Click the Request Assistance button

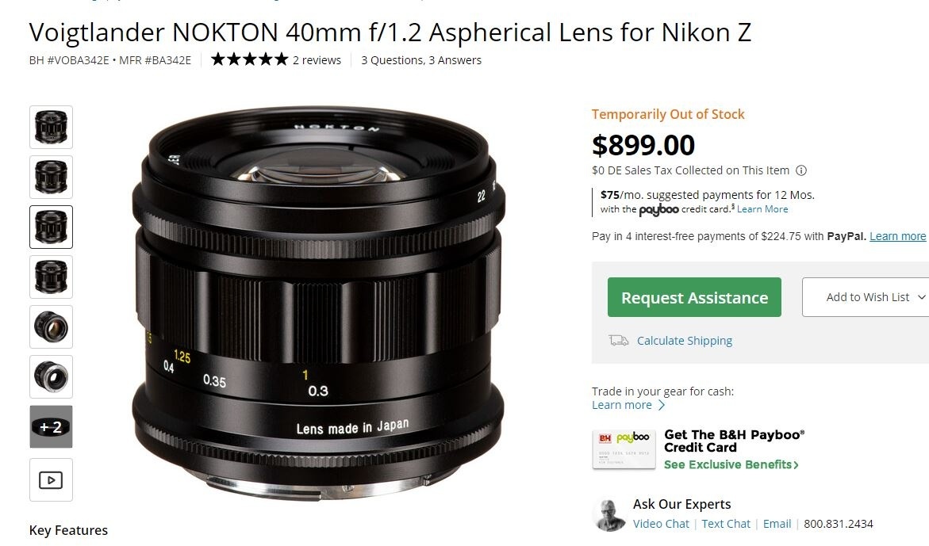click(694, 297)
